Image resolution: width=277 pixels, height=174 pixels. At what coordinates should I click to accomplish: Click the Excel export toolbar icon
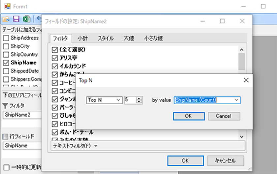point(27,19)
